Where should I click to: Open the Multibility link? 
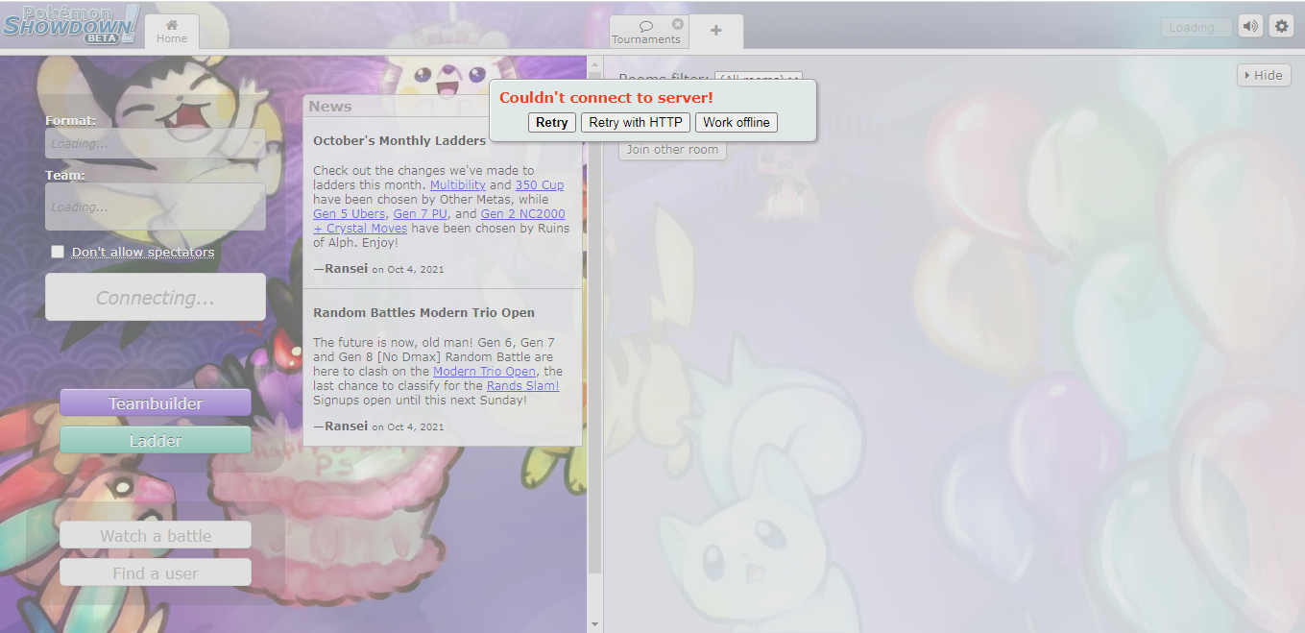coord(458,185)
